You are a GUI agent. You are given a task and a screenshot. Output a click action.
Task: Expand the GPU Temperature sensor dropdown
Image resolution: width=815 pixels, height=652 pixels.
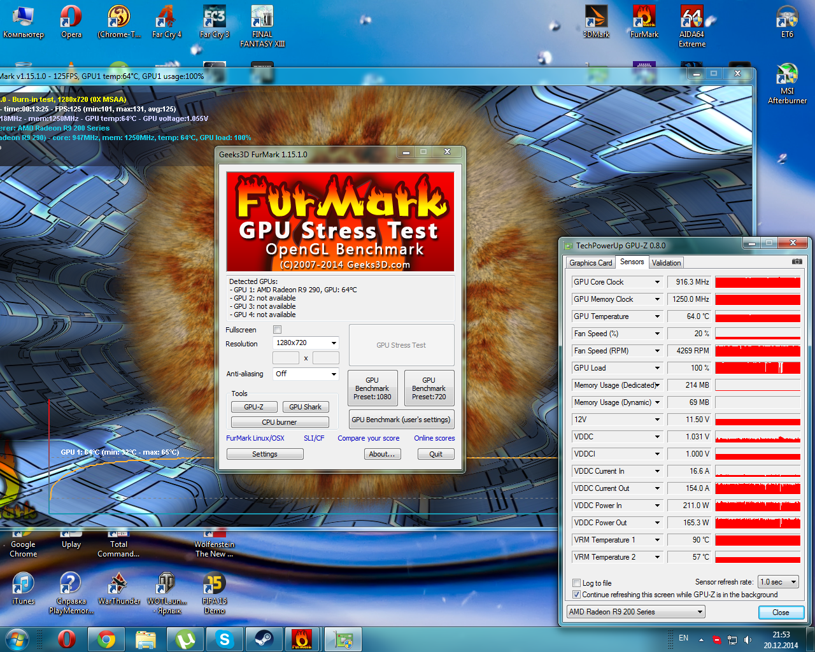657,316
